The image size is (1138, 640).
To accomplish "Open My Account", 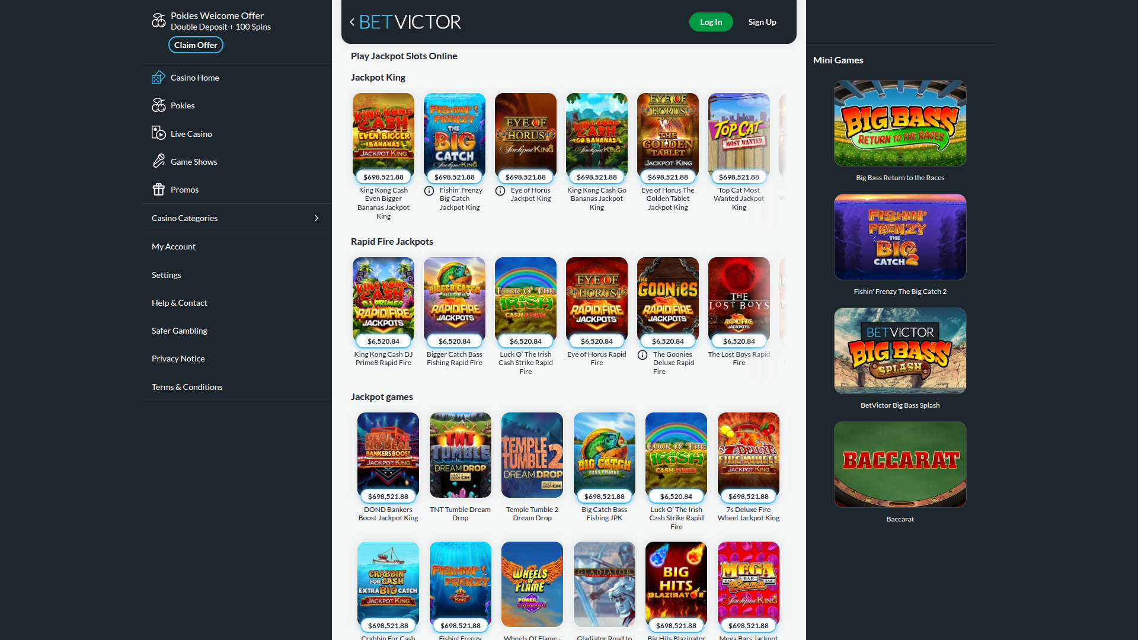I will point(173,246).
